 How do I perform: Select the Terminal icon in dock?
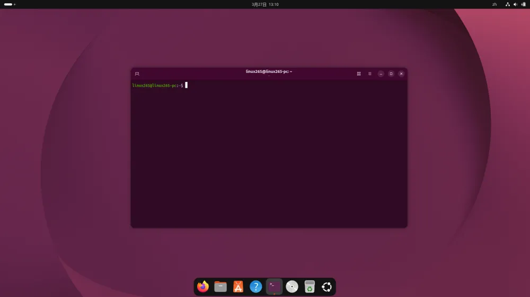coord(274,286)
